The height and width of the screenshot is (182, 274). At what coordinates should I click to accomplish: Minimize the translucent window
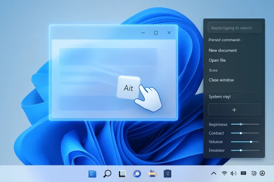(143, 33)
